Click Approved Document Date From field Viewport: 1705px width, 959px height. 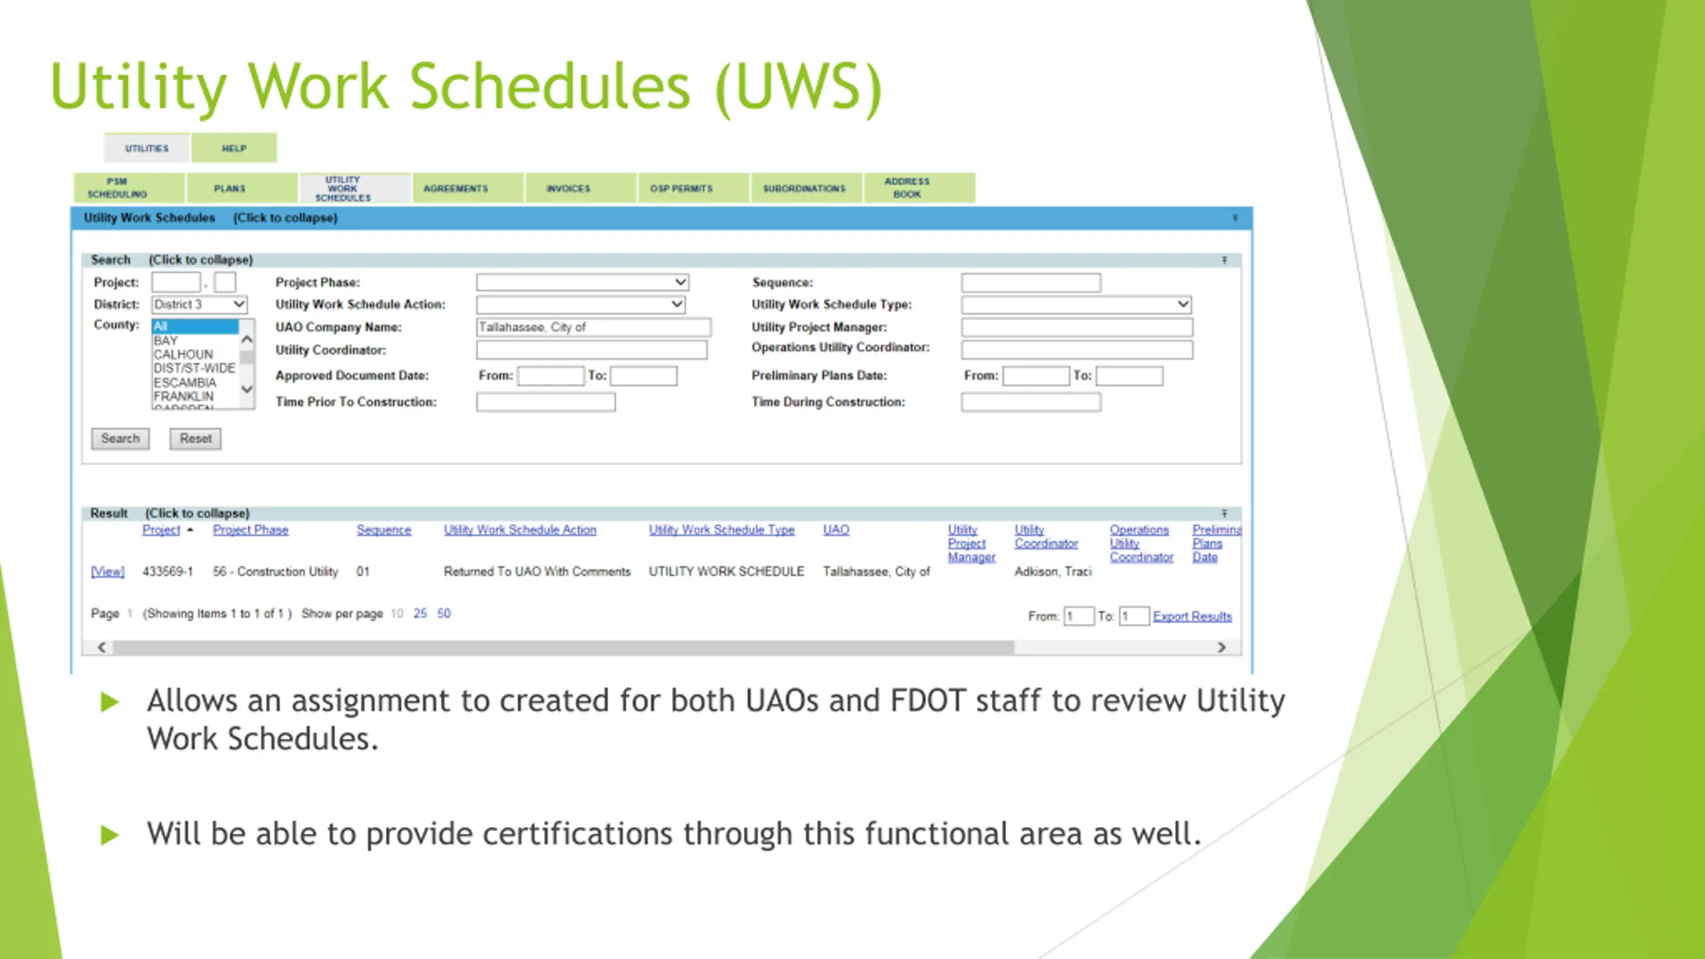(x=551, y=376)
